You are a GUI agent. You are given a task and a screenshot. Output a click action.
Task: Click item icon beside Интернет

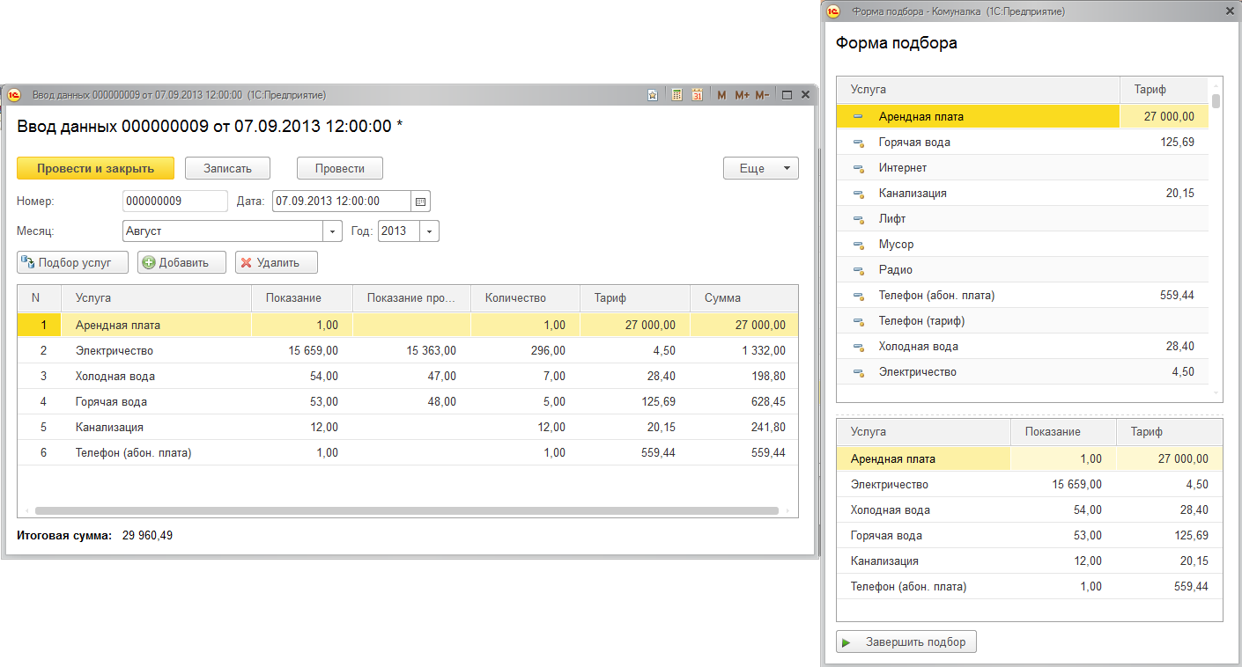pyautogui.click(x=859, y=168)
